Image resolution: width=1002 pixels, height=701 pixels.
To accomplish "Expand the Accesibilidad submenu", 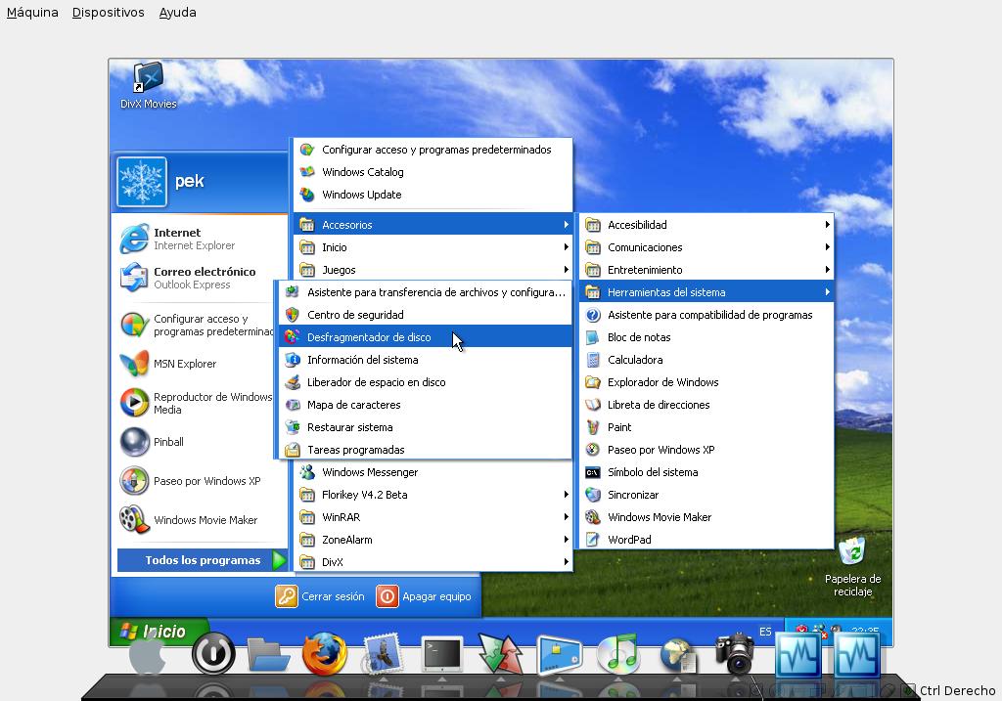I will [x=637, y=225].
